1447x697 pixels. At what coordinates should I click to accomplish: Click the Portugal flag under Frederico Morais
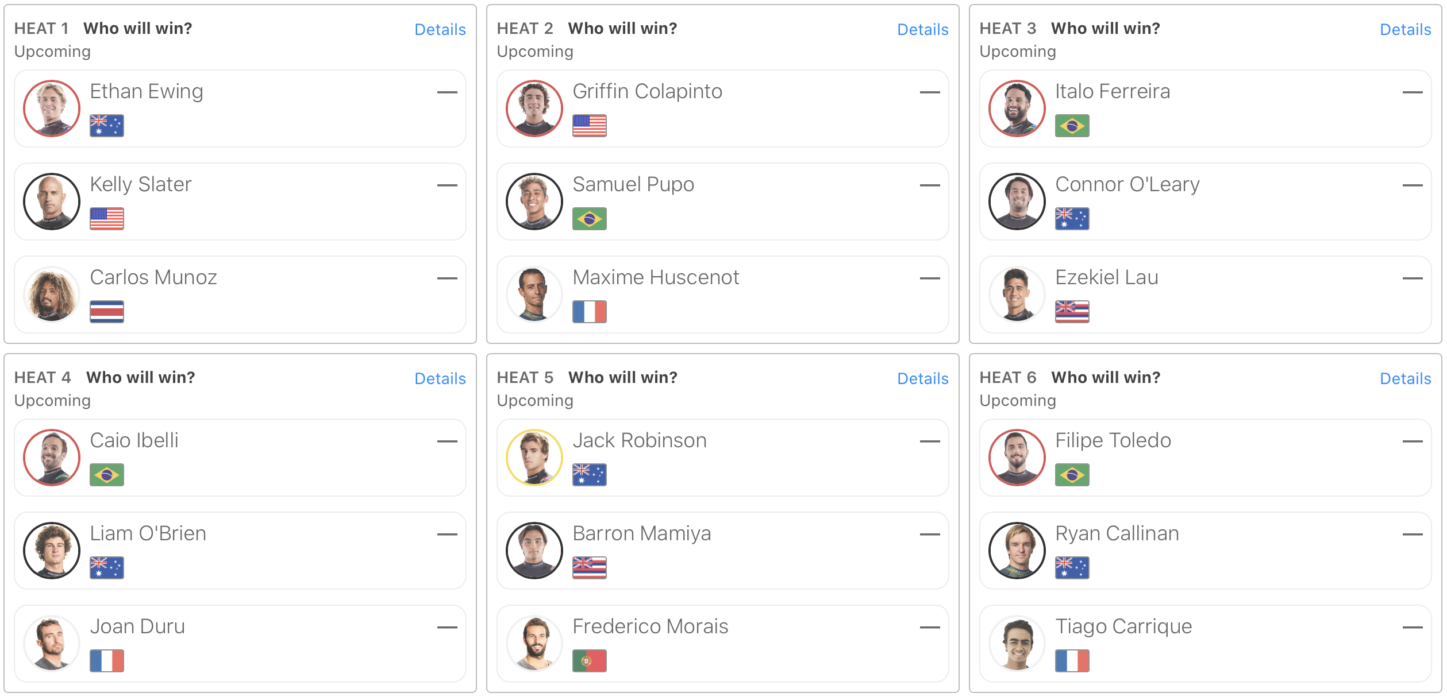coord(590,661)
